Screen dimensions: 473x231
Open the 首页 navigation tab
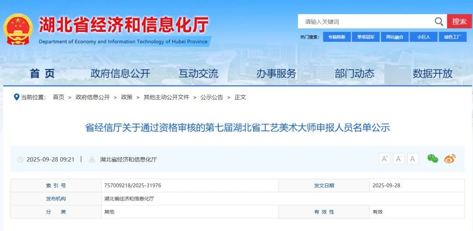(x=42, y=73)
